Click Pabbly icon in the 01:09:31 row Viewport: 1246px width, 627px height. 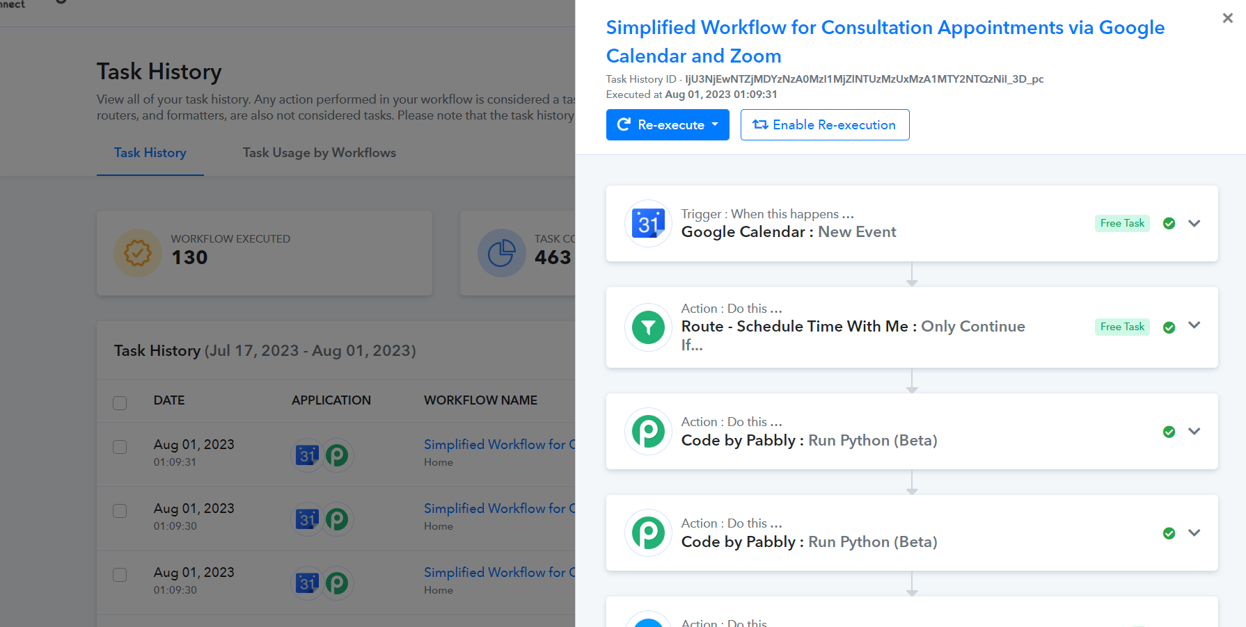[338, 455]
